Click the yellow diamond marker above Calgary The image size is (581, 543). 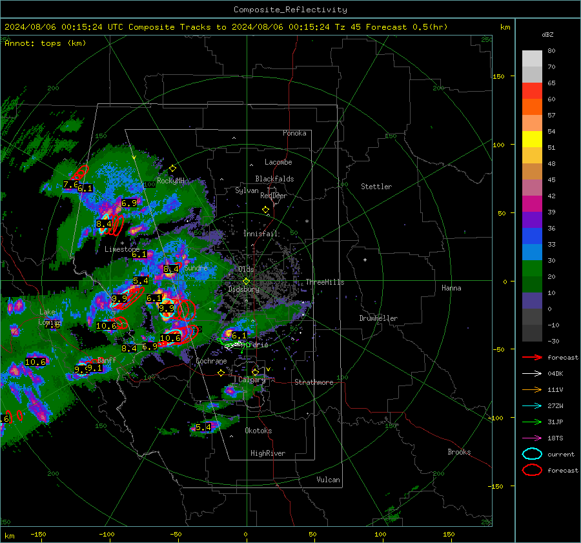pyautogui.click(x=255, y=372)
